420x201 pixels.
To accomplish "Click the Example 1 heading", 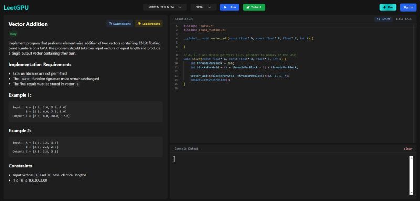I will 20,95.
